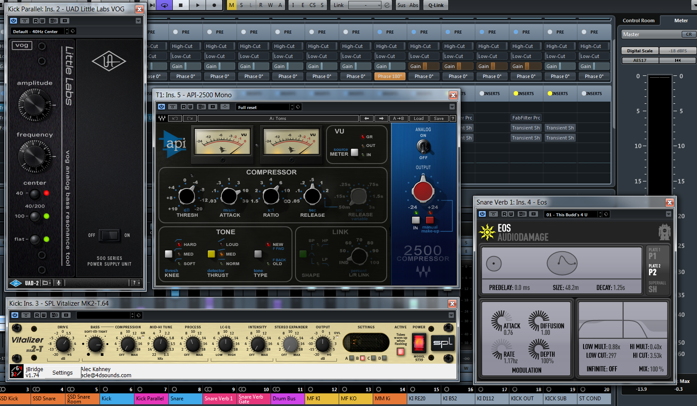
Task: Click the yellow THRUST selector button
Action: pos(211,254)
